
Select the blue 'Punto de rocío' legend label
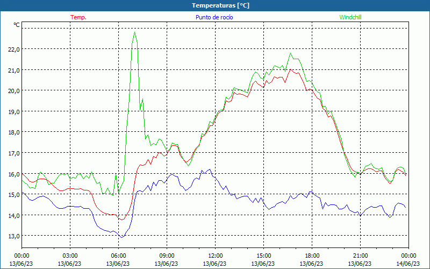click(x=214, y=17)
